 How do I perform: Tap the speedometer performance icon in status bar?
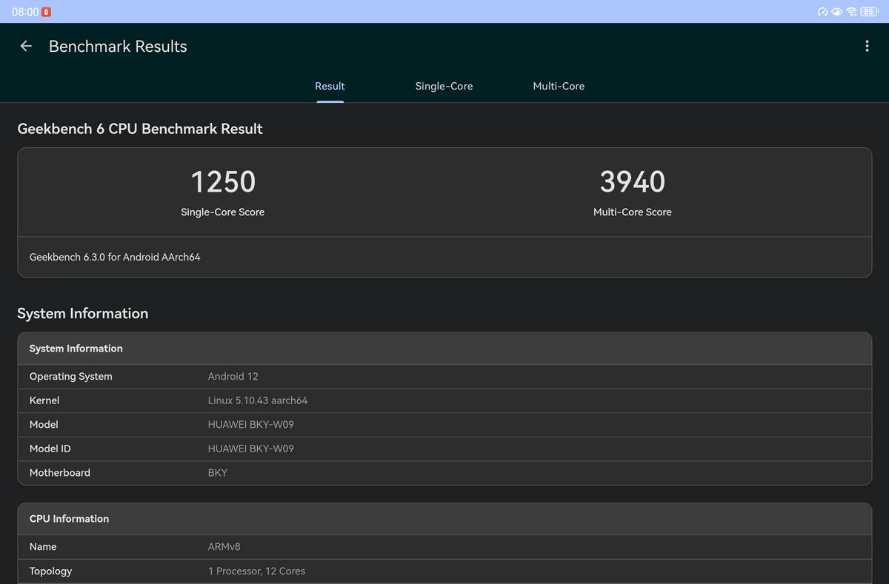(x=823, y=12)
